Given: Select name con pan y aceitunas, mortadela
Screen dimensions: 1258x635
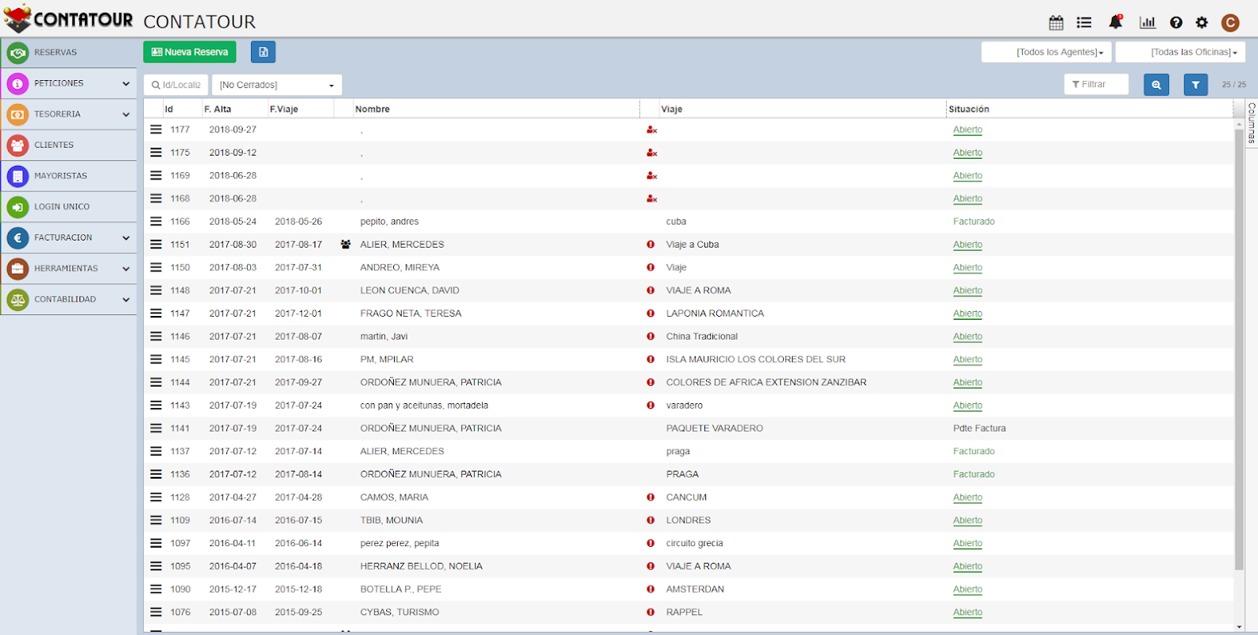Looking at the screenshot, I should (x=424, y=406).
